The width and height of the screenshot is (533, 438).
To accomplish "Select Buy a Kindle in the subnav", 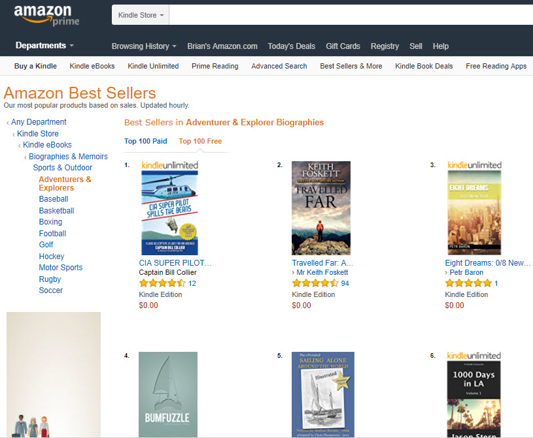I will tap(35, 66).
